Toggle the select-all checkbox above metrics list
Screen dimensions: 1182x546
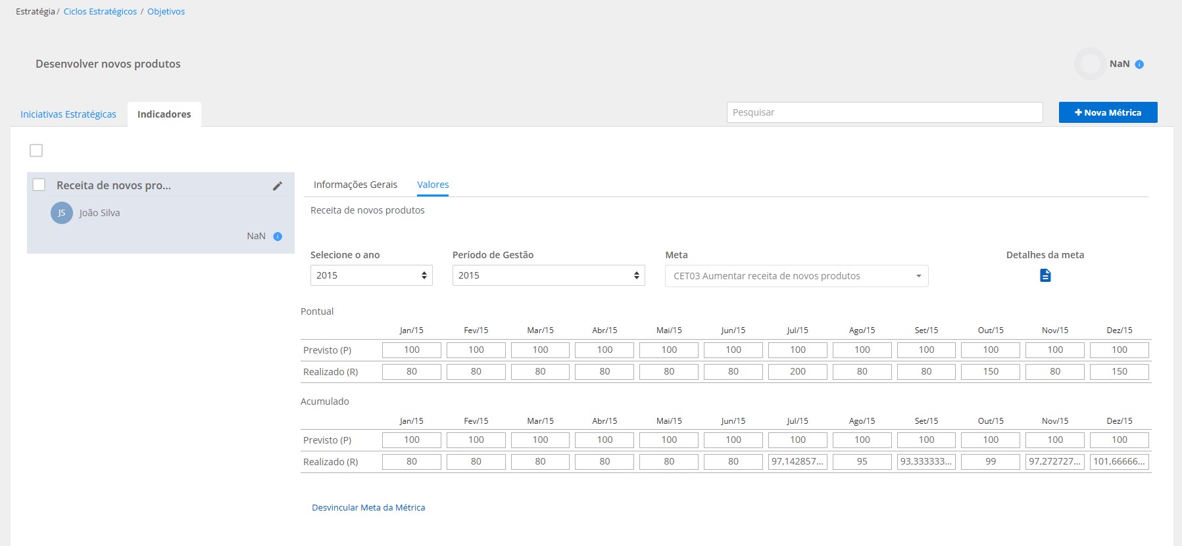(36, 150)
